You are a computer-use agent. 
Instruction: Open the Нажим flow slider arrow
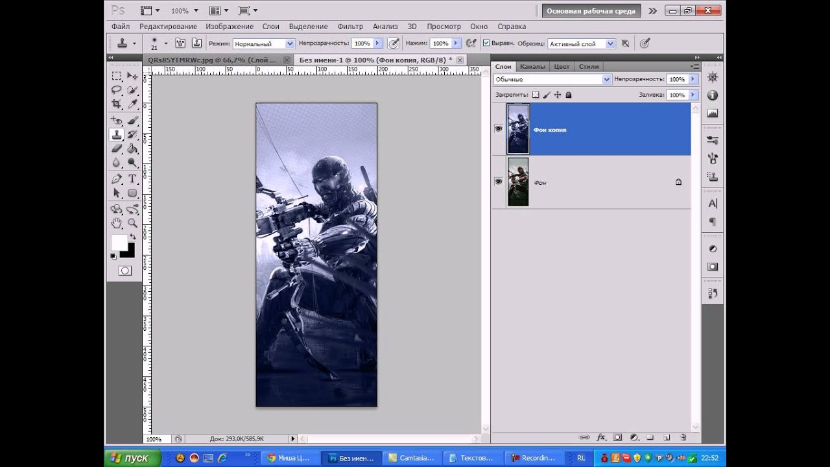point(456,43)
